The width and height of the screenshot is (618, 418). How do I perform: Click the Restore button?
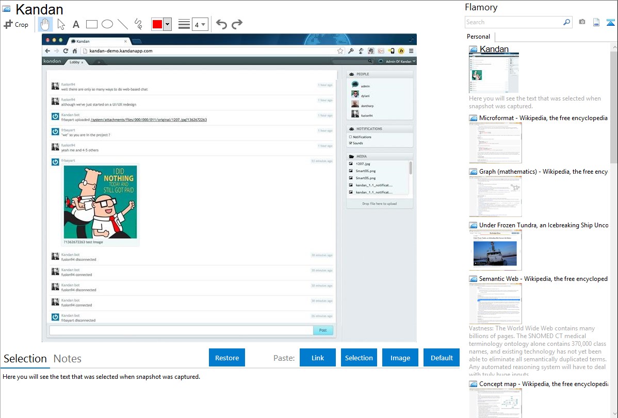point(227,358)
